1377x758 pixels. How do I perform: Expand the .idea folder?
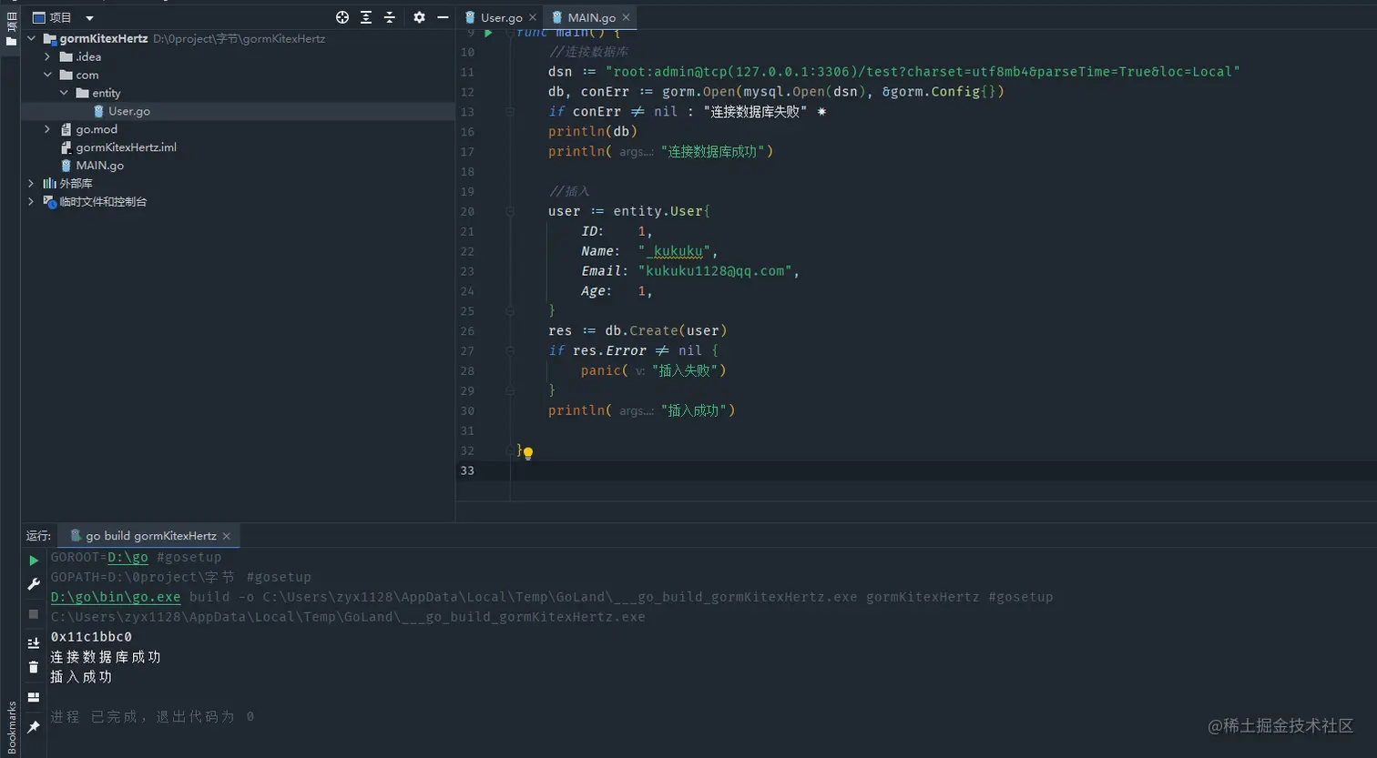[47, 56]
